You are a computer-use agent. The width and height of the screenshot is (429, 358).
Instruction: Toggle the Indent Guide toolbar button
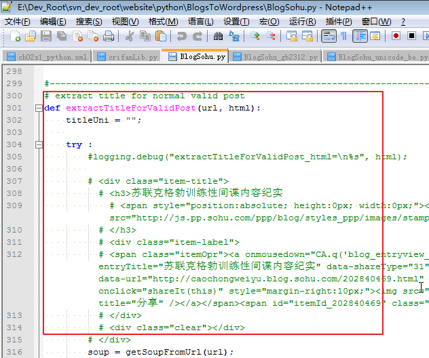pos(360,36)
